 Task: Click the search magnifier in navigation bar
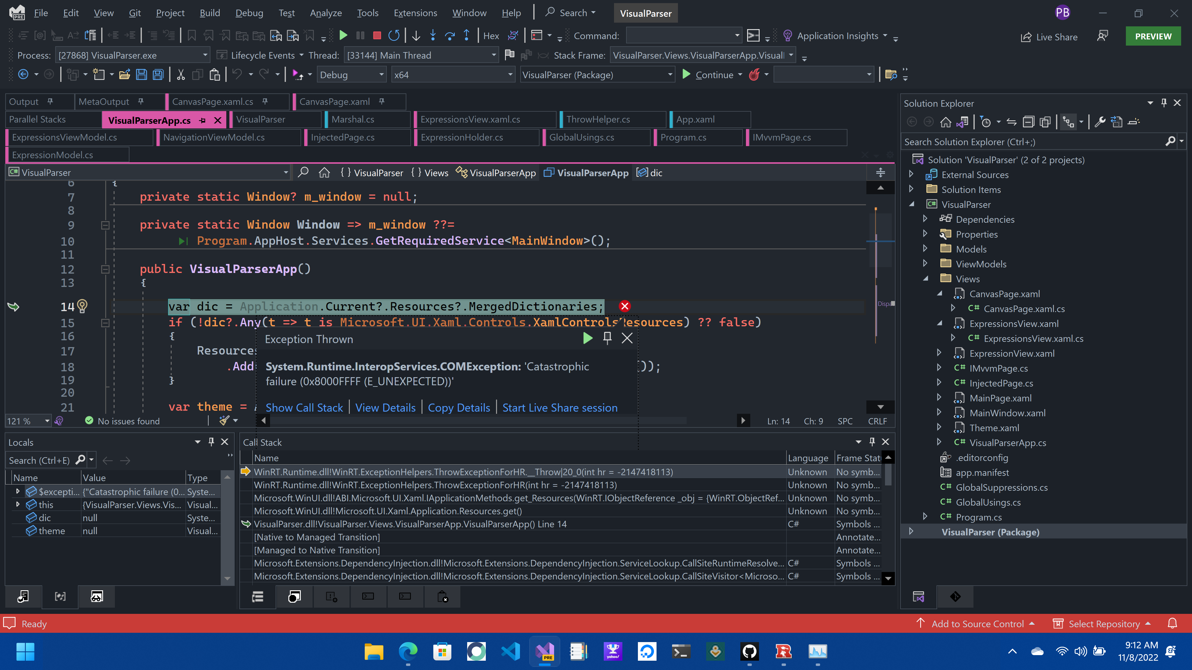pyautogui.click(x=303, y=172)
